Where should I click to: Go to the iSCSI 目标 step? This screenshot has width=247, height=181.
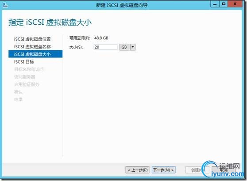tap(24, 62)
